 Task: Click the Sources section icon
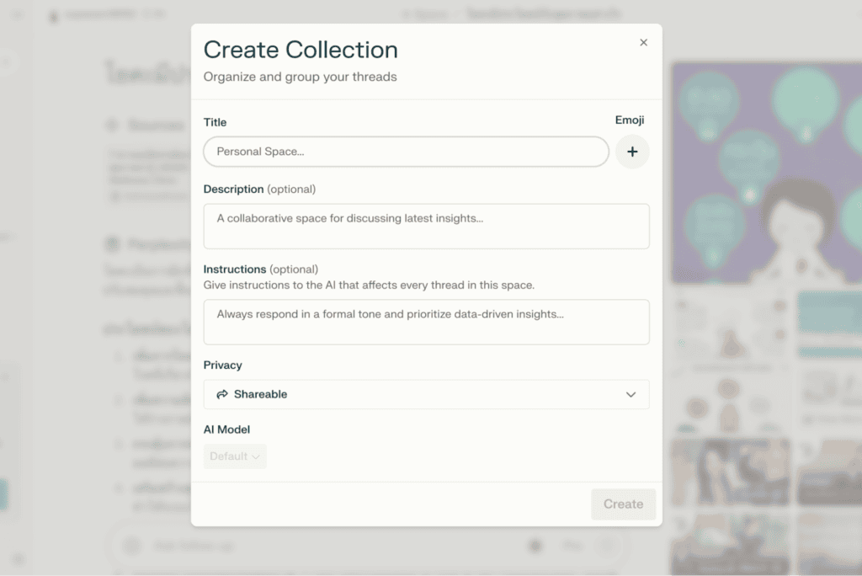(x=112, y=125)
